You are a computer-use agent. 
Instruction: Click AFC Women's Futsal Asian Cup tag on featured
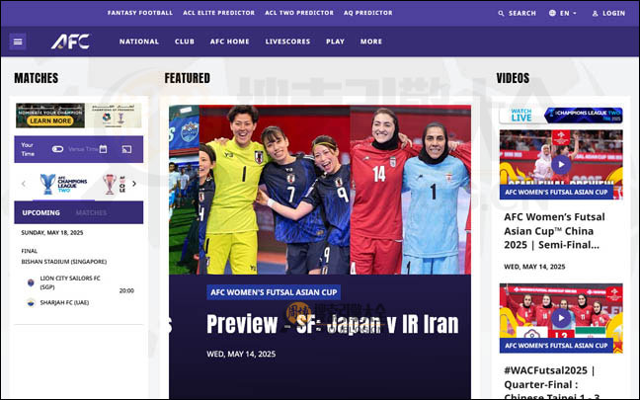coord(274,292)
